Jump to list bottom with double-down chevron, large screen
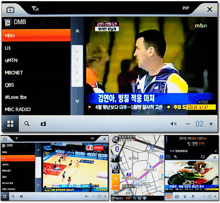Image resolution: width=220 pixels, height=203 pixels. click(77, 101)
